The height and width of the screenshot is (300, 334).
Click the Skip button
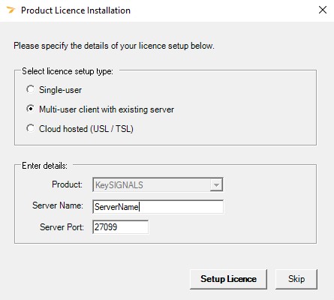tap(296, 279)
